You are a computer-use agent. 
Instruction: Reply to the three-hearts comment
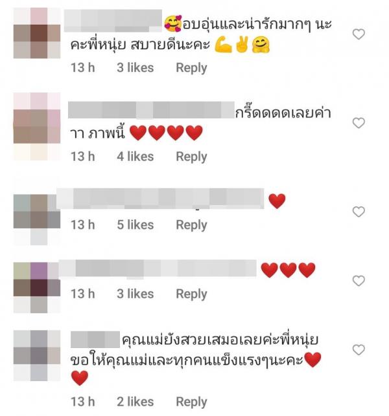point(191,294)
